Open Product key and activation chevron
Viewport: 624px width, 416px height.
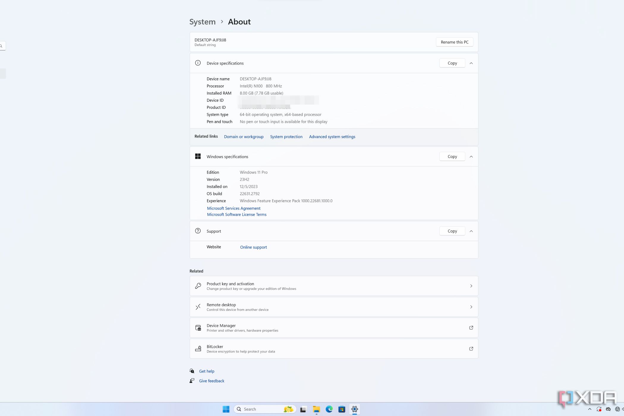tap(471, 286)
